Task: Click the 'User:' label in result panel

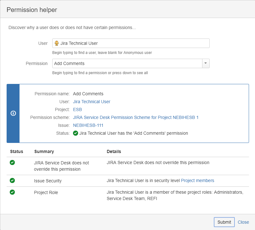Action: point(65,102)
